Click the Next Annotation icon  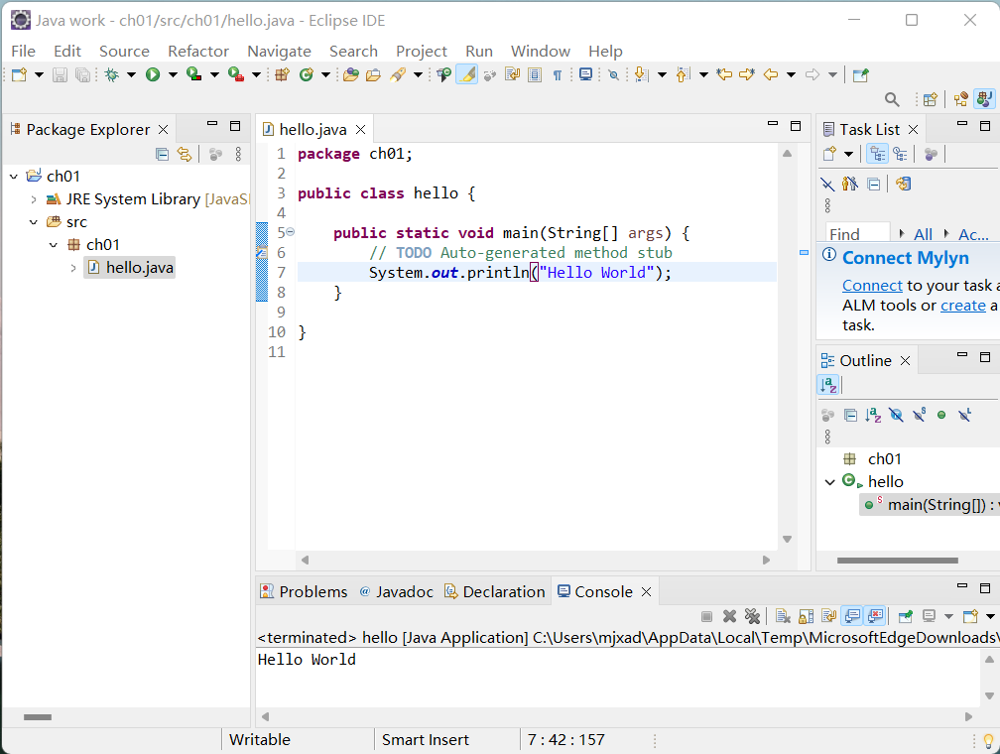(x=641, y=74)
